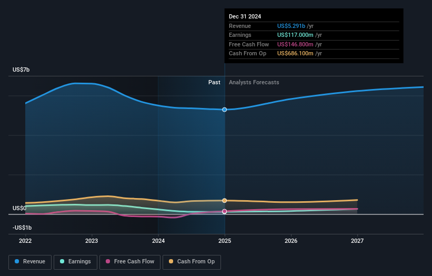Click the Analysts Forecasts label
432x276 pixels.
[254, 83]
